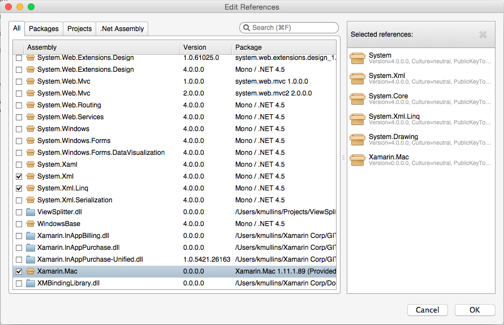This screenshot has height=325, width=504.
Task: Check the XMBindingLibrary.dll checkbox
Action: tap(19, 284)
